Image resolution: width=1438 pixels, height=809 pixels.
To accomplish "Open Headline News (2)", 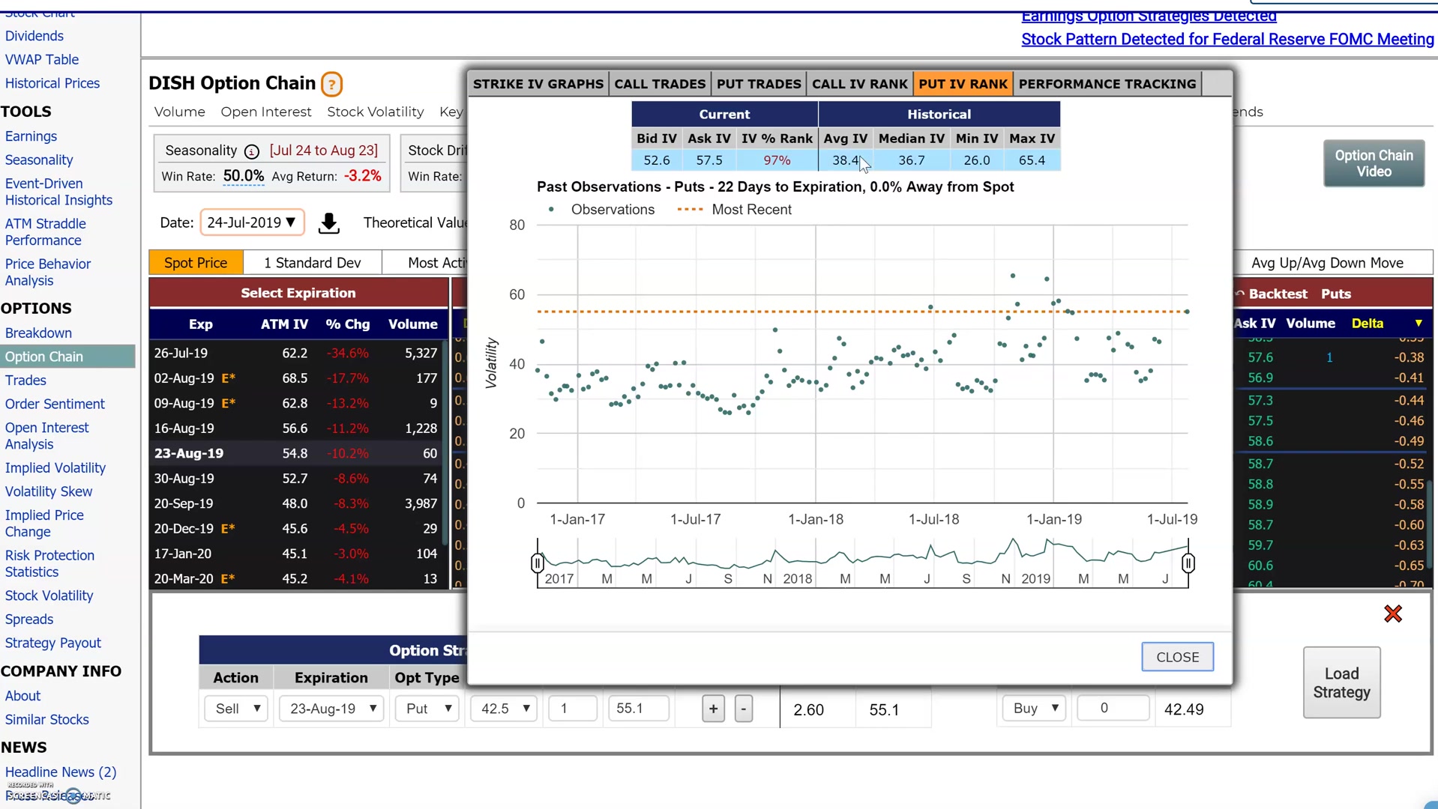I will [x=61, y=772].
